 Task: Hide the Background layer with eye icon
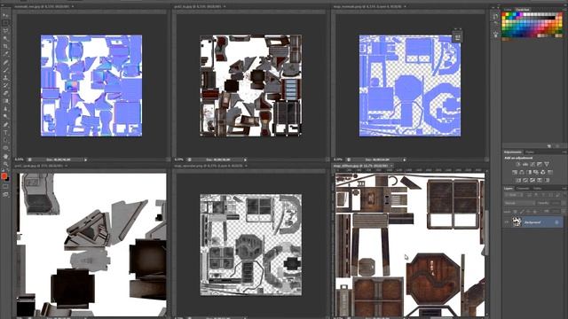[x=507, y=222]
